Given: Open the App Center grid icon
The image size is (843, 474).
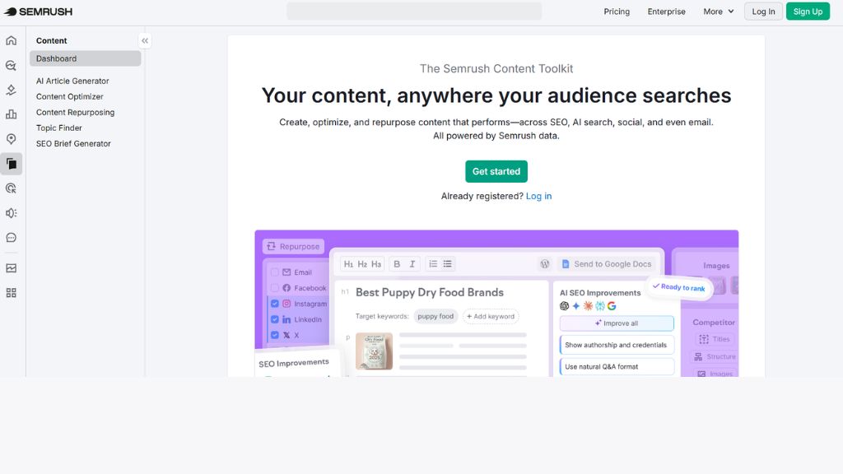Looking at the screenshot, I should click(12, 293).
